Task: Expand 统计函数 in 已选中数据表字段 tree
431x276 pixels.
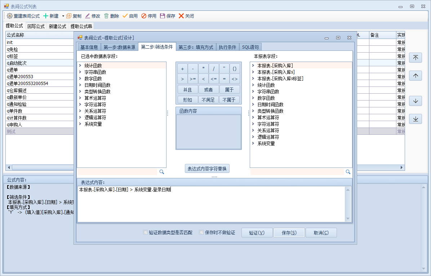Action: (80, 66)
